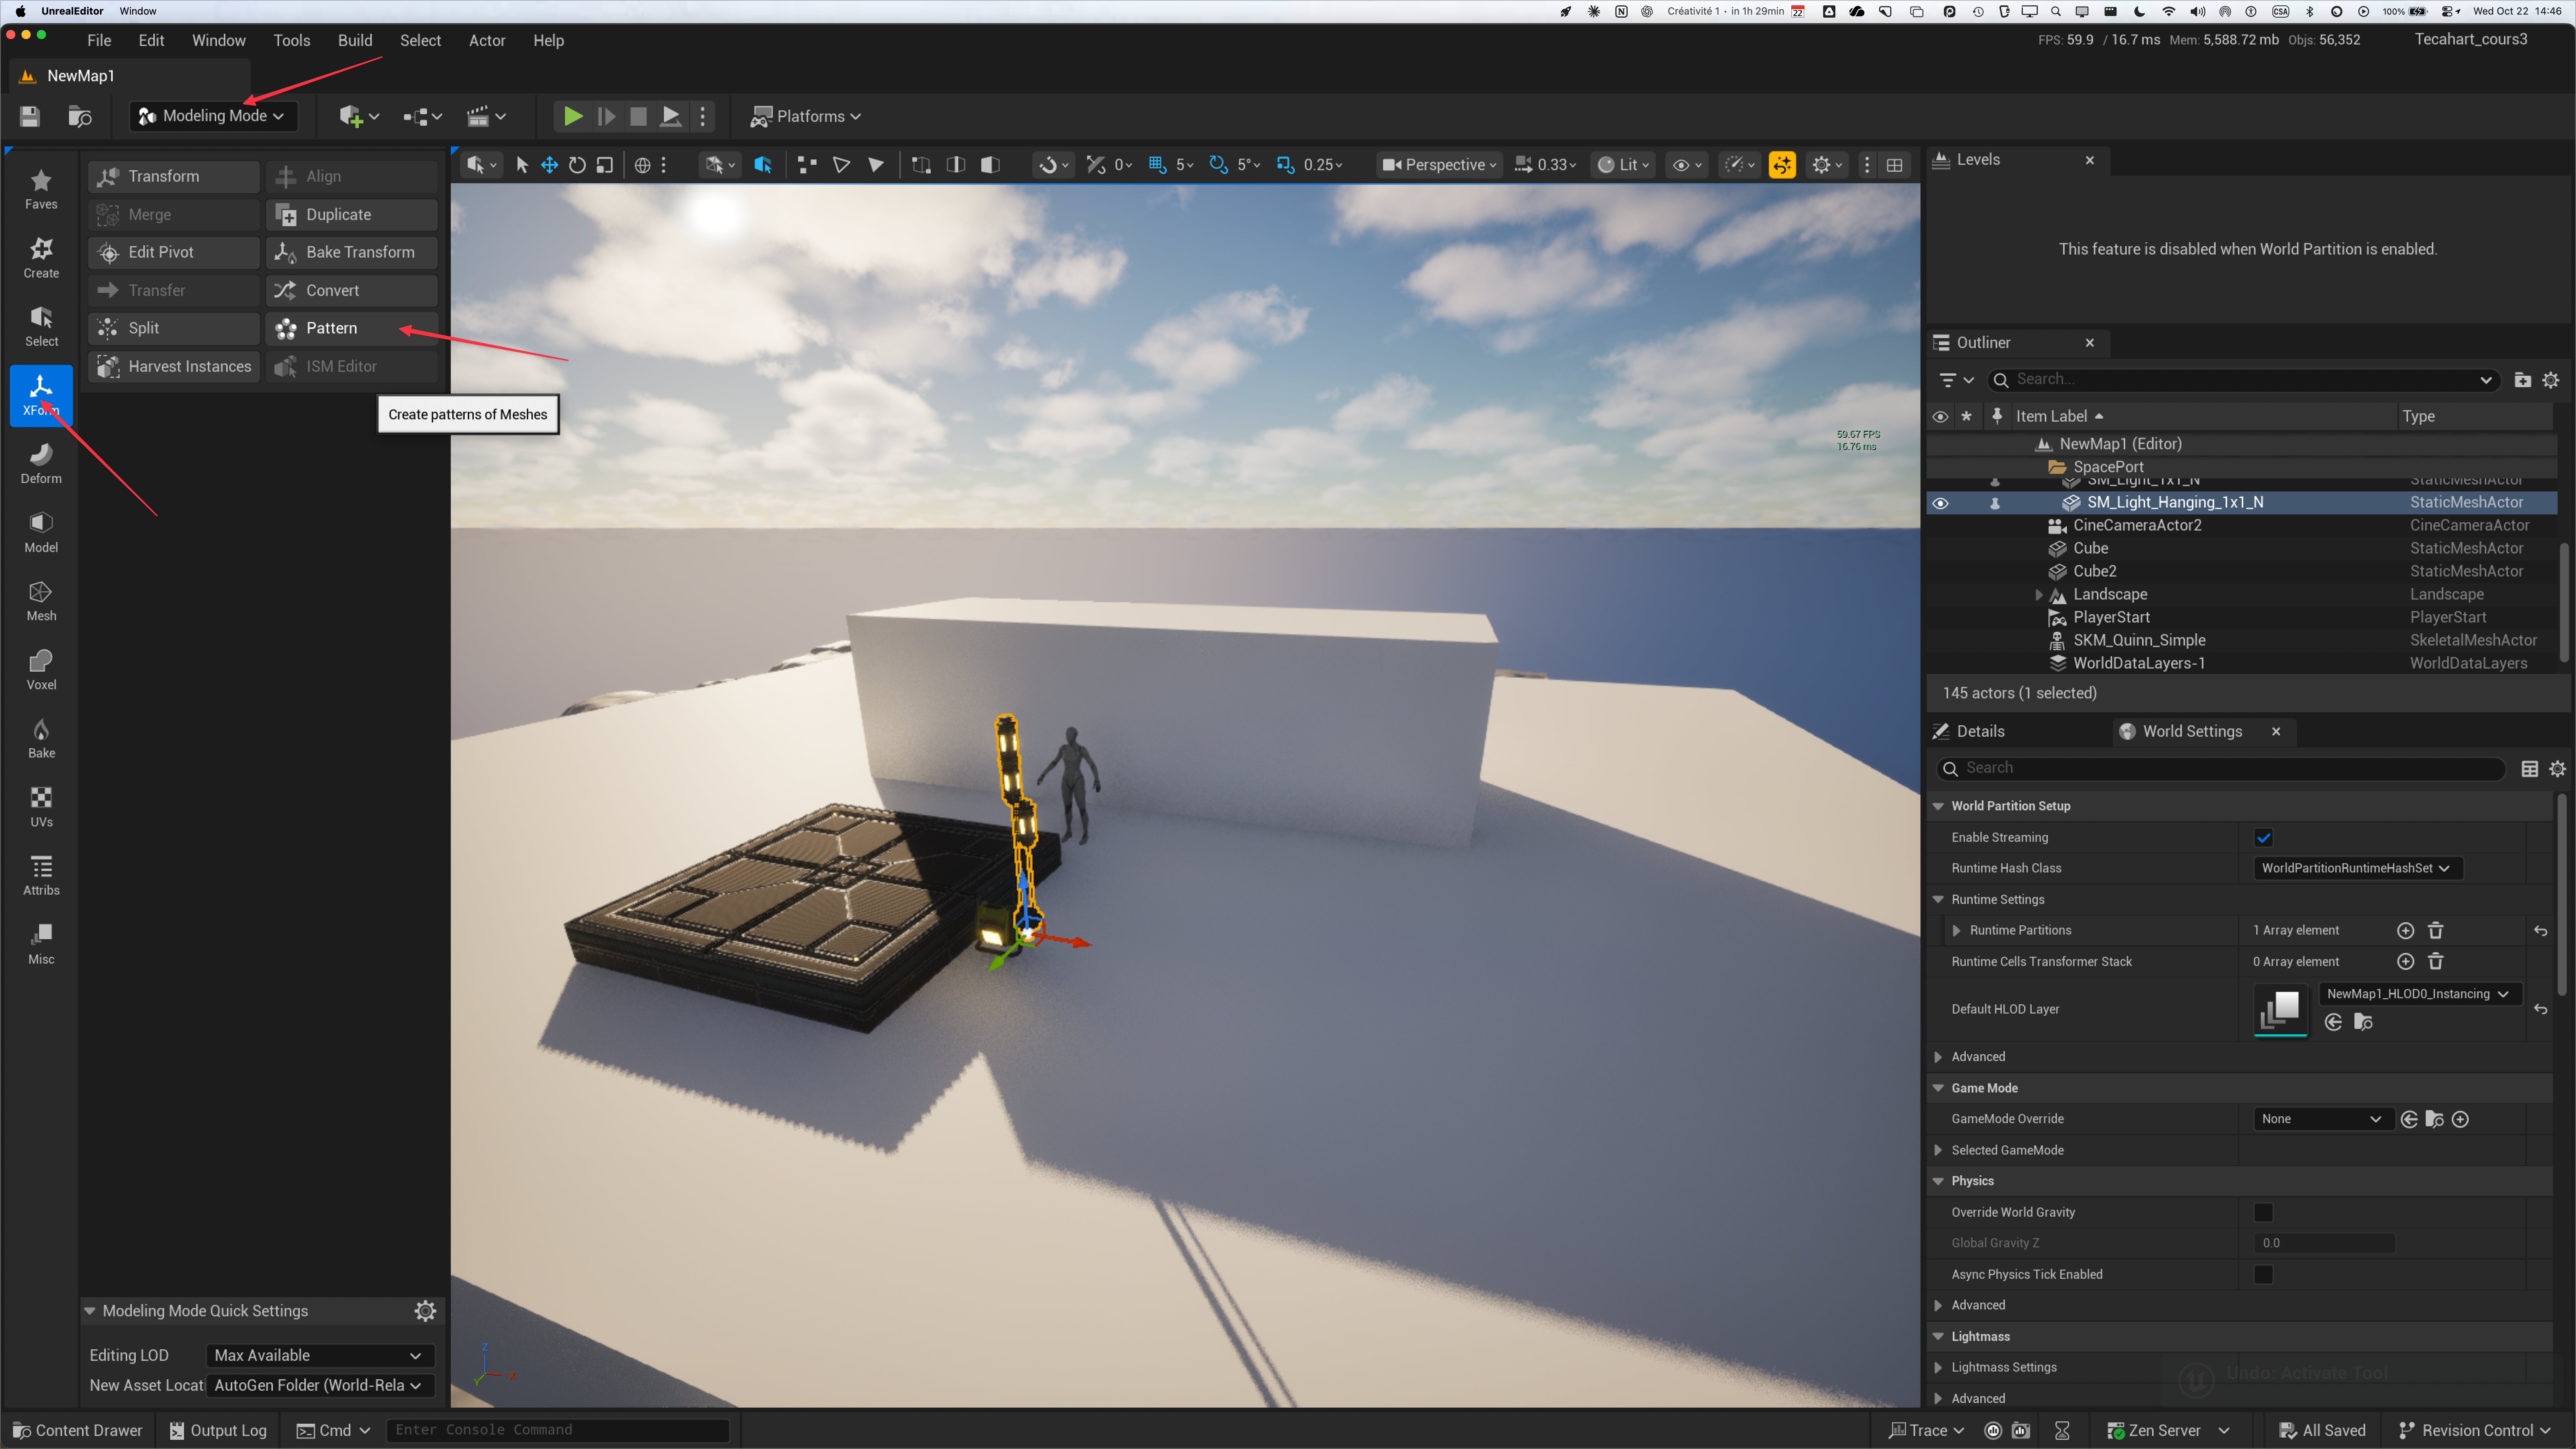Open the Faves tool category
The width and height of the screenshot is (2576, 1449).
point(41,189)
